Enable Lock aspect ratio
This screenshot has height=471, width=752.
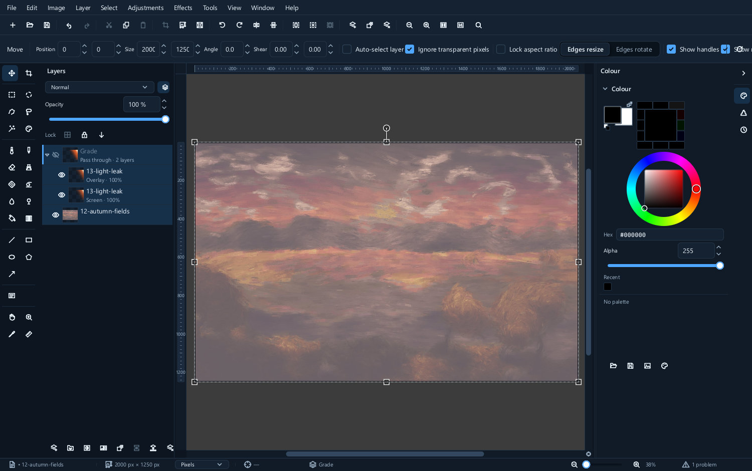click(501, 49)
